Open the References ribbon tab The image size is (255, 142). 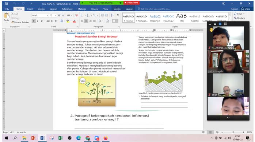pos(67,9)
